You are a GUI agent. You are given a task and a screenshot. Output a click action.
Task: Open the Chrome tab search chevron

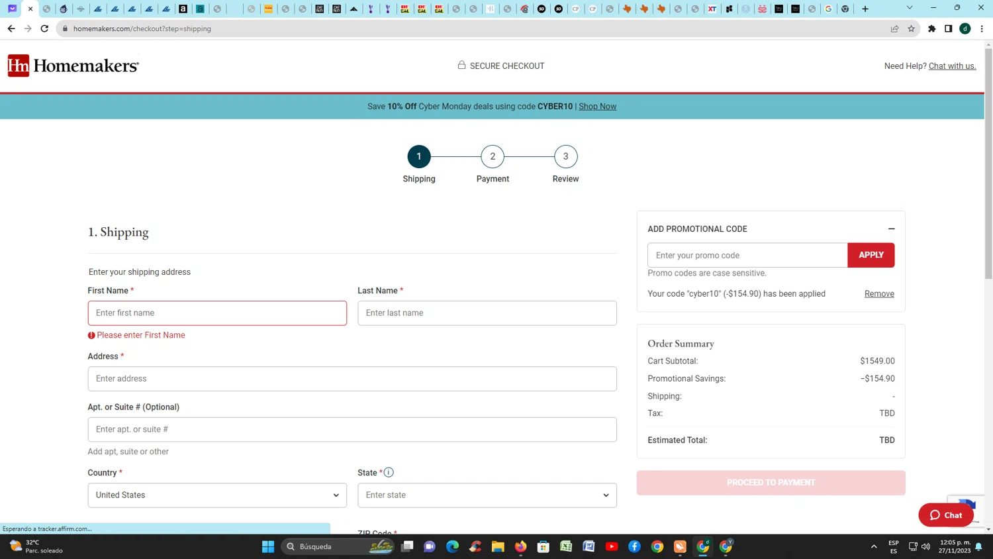(910, 8)
